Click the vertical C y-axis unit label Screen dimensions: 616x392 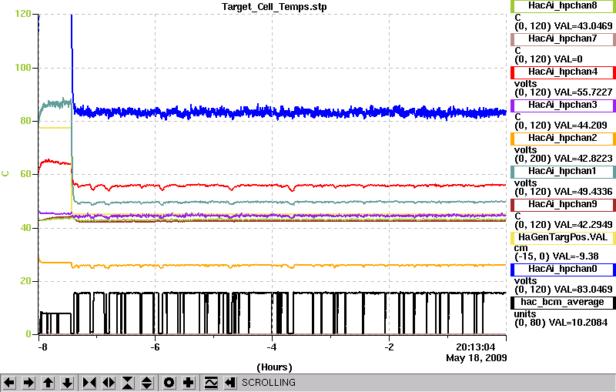[5, 173]
